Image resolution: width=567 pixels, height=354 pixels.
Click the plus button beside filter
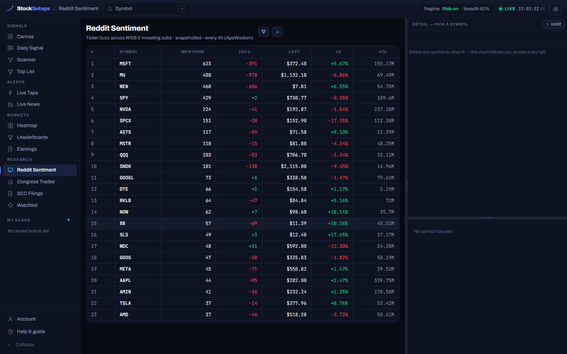(x=277, y=32)
